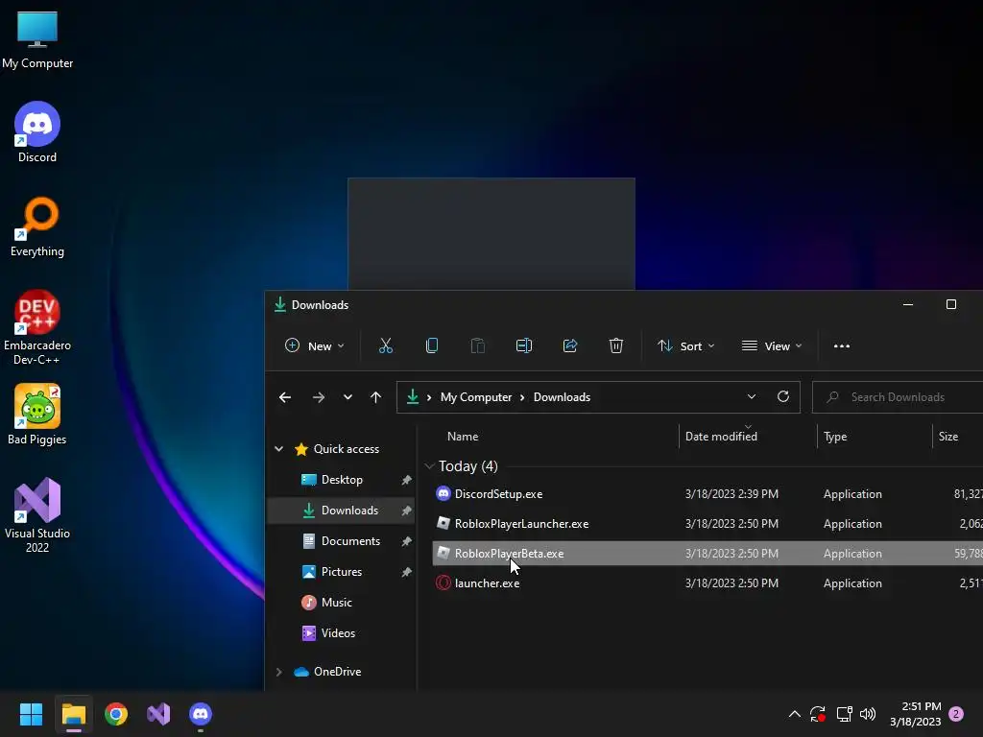Click the network tray icon
The image size is (983, 737).
(x=844, y=714)
